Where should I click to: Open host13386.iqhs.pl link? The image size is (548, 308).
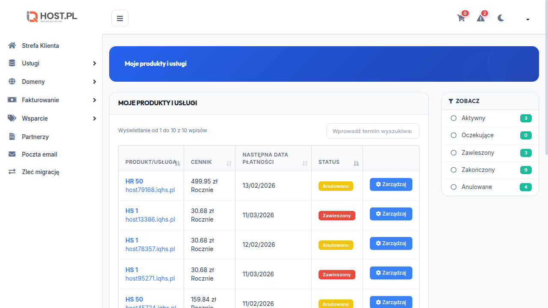coord(150,219)
